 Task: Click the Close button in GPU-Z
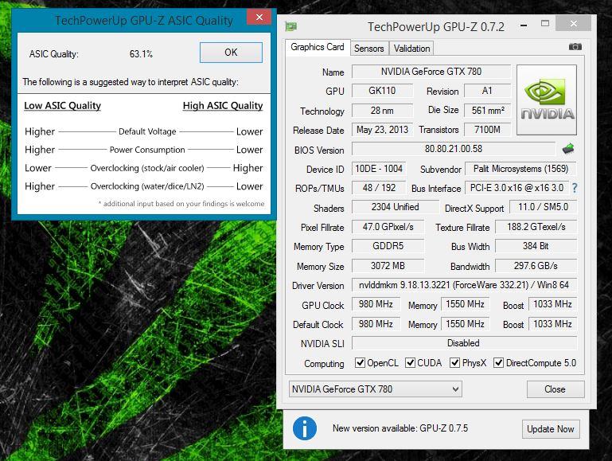pyautogui.click(x=555, y=389)
